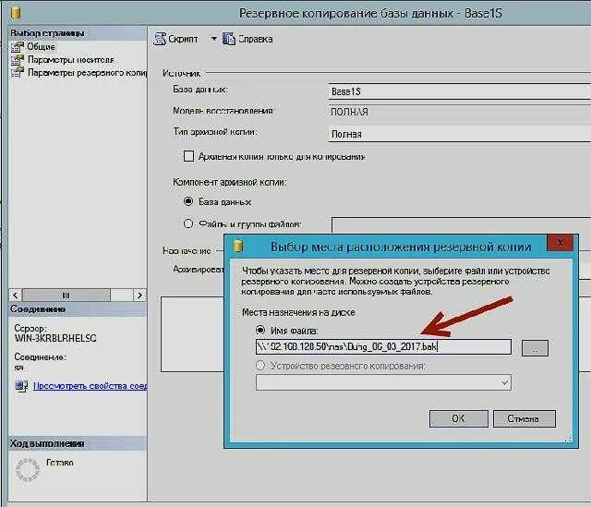Viewport: 591px width, 507px height.
Task: Click the backup destination list box
Action: 192,334
